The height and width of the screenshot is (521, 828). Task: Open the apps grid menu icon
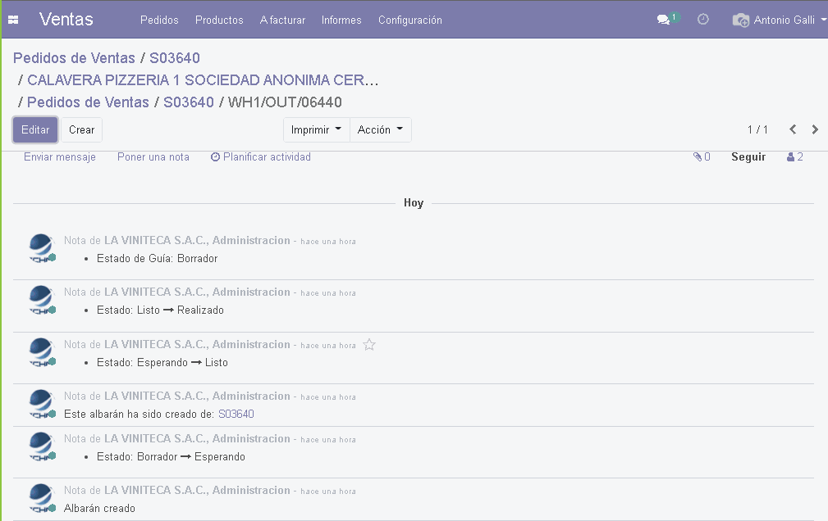13,20
